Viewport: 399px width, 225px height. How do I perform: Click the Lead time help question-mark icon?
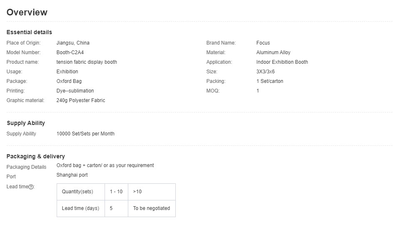pyautogui.click(x=31, y=187)
